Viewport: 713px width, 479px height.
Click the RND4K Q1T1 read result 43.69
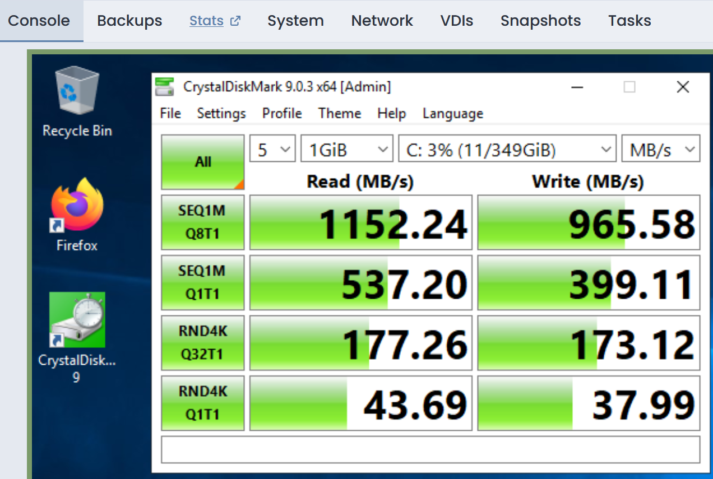(x=360, y=403)
